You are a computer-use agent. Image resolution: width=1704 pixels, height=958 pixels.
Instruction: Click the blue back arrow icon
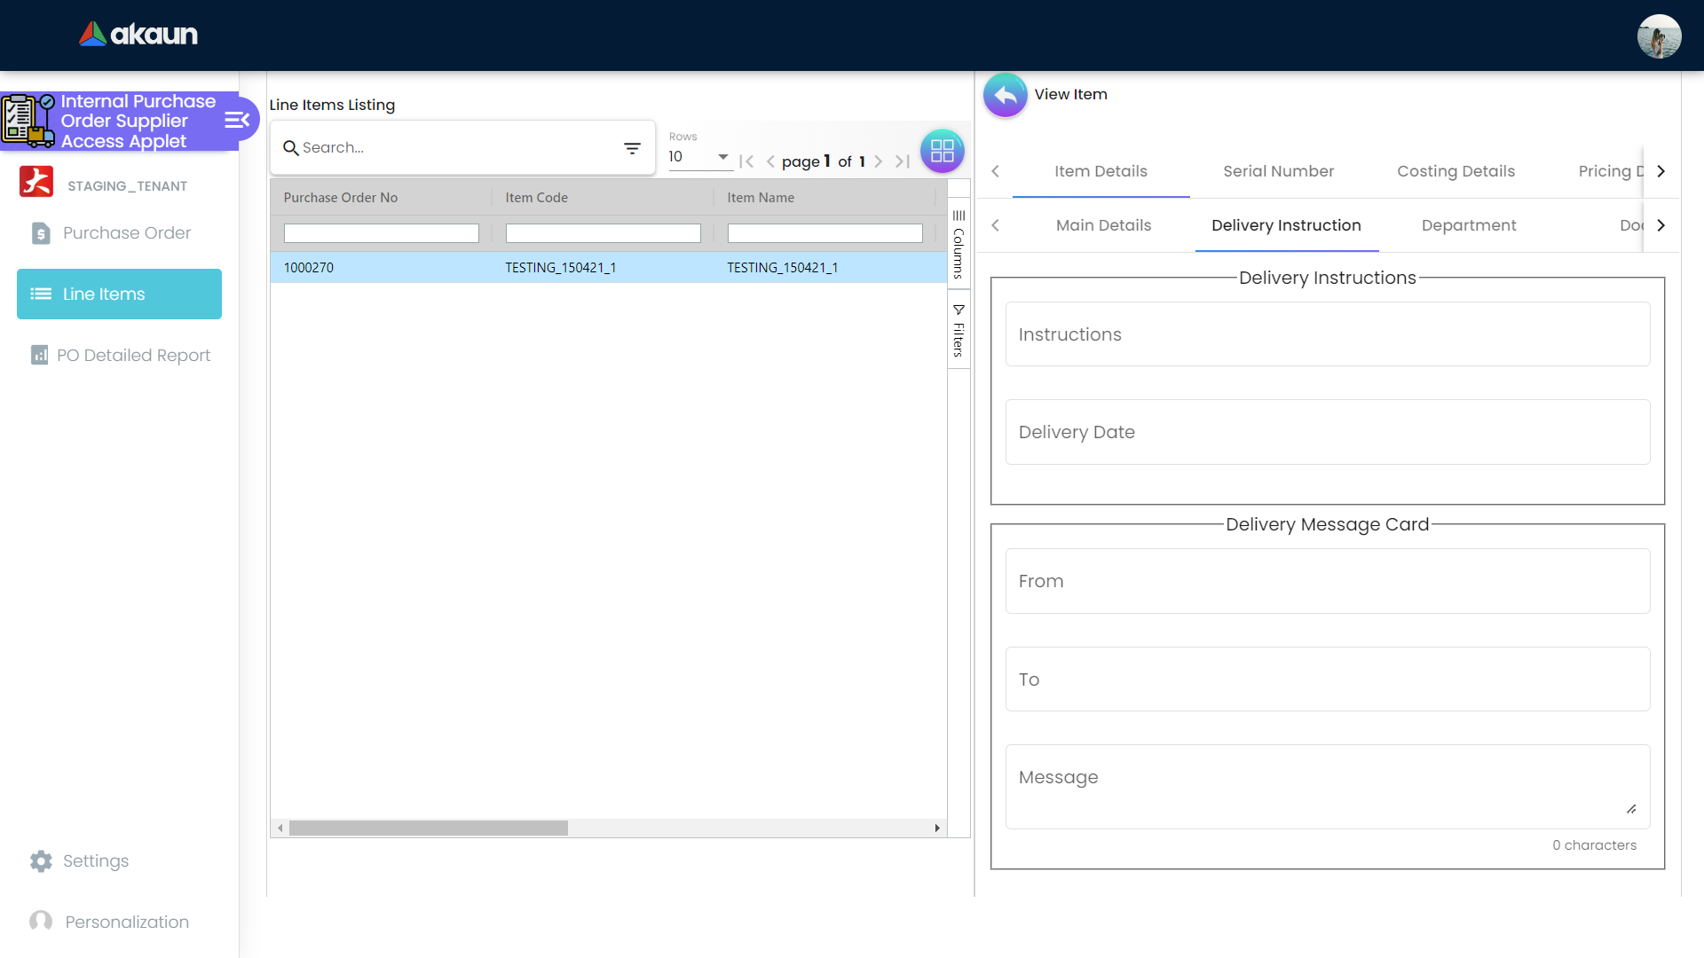(x=1005, y=95)
